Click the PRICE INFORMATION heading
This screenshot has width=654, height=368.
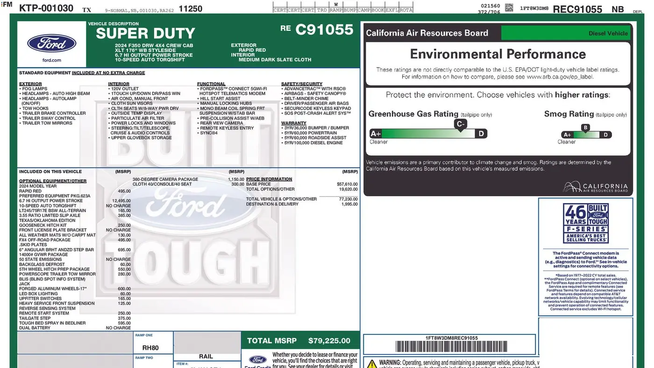pos(269,179)
